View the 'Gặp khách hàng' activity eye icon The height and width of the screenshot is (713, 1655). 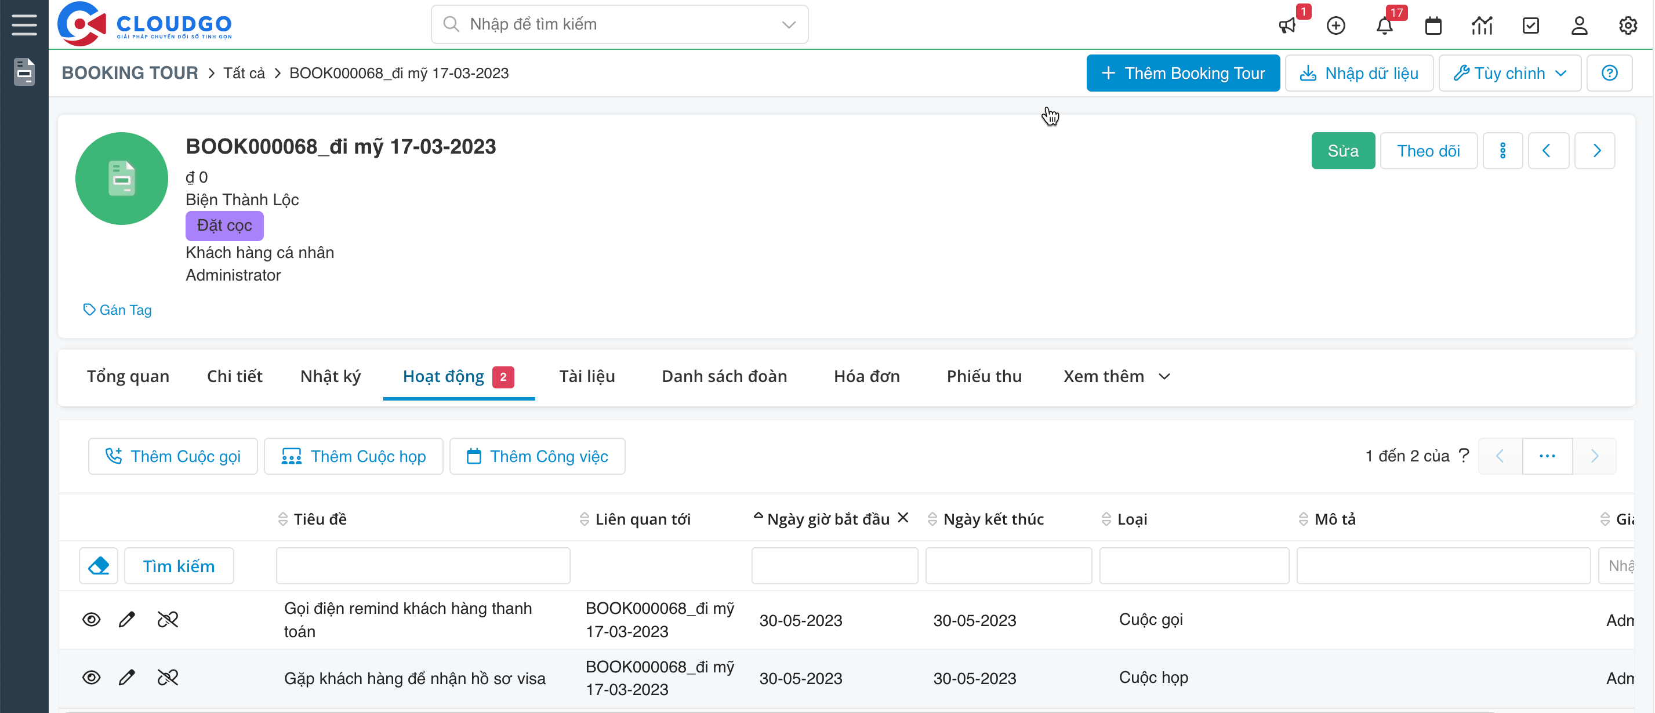[91, 677]
